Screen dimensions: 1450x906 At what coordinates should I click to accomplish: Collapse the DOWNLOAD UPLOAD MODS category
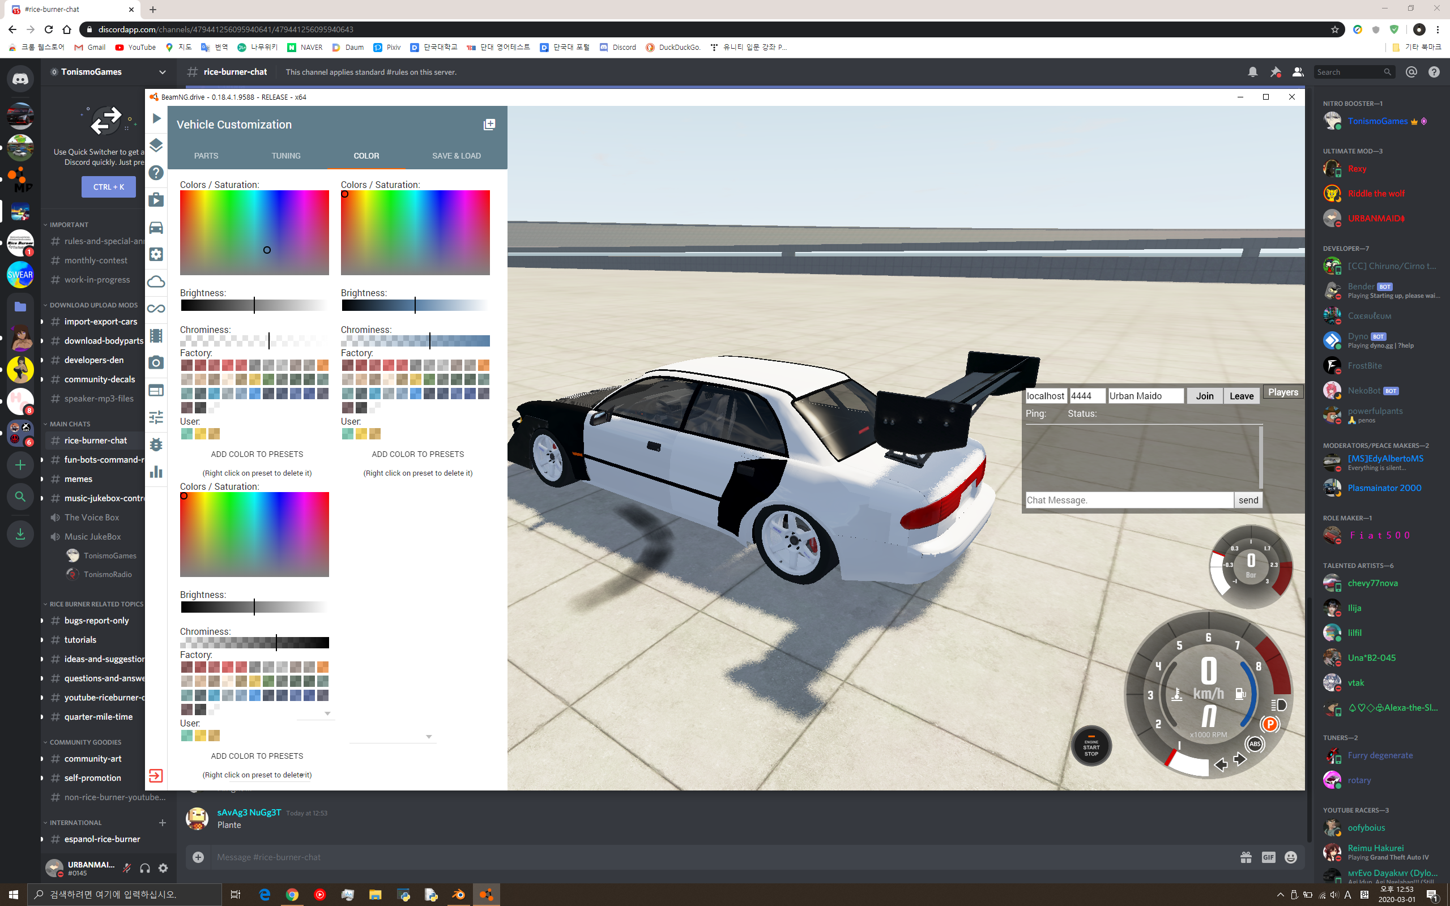(x=93, y=305)
